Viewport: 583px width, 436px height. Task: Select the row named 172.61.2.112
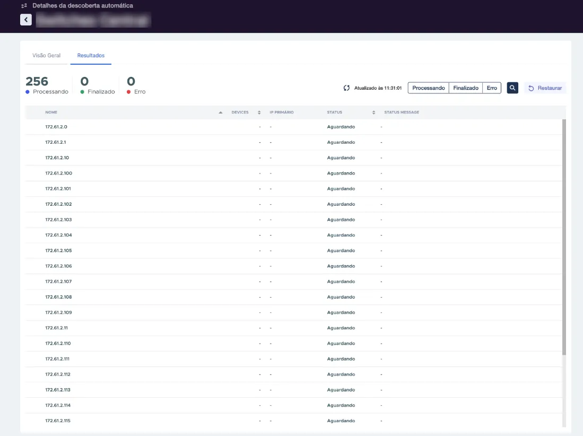tap(294, 374)
